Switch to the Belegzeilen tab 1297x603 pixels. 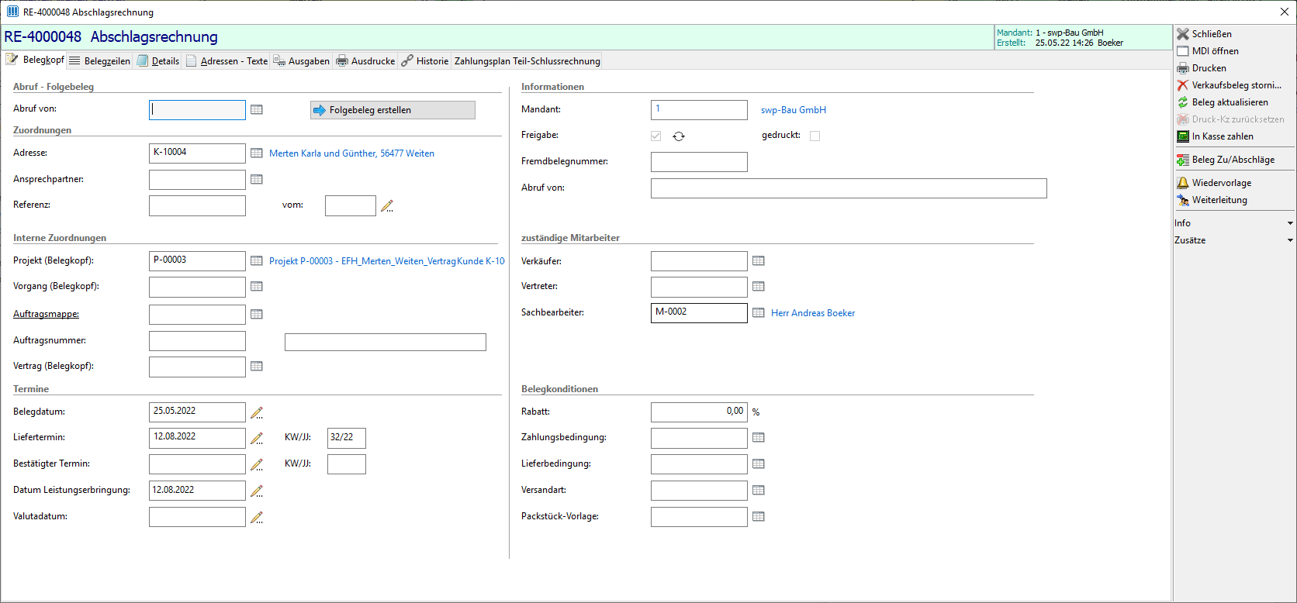(100, 61)
